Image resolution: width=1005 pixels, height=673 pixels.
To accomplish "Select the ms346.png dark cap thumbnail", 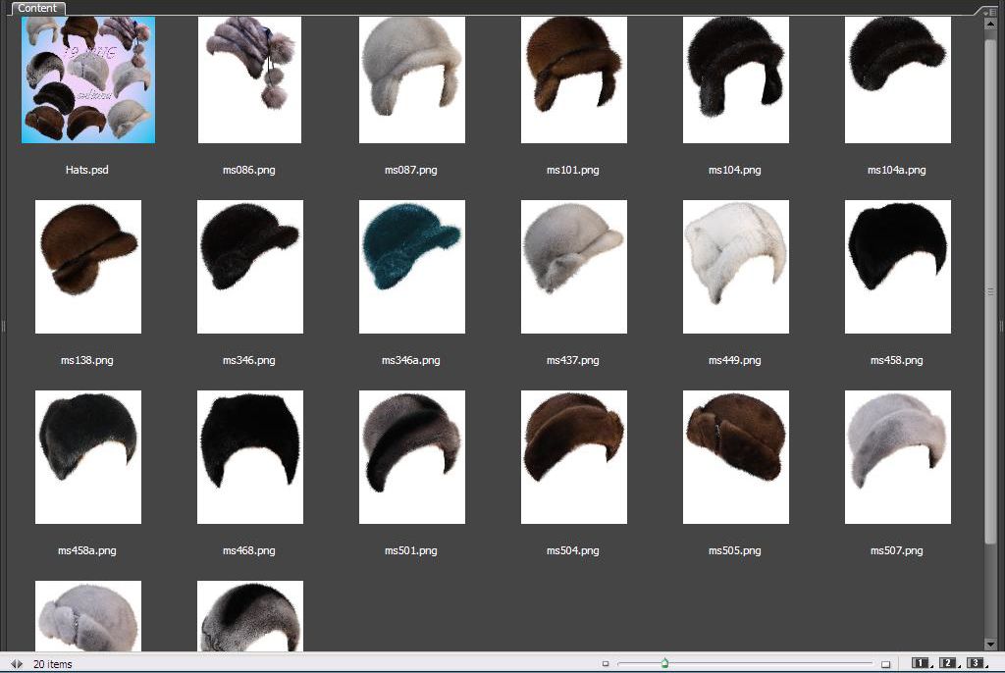I will click(250, 267).
